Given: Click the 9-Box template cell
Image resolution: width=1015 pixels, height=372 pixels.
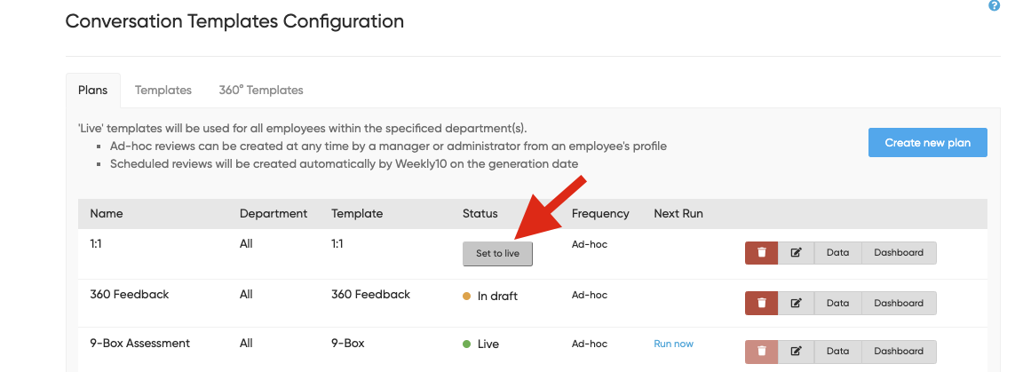Looking at the screenshot, I should coord(347,343).
